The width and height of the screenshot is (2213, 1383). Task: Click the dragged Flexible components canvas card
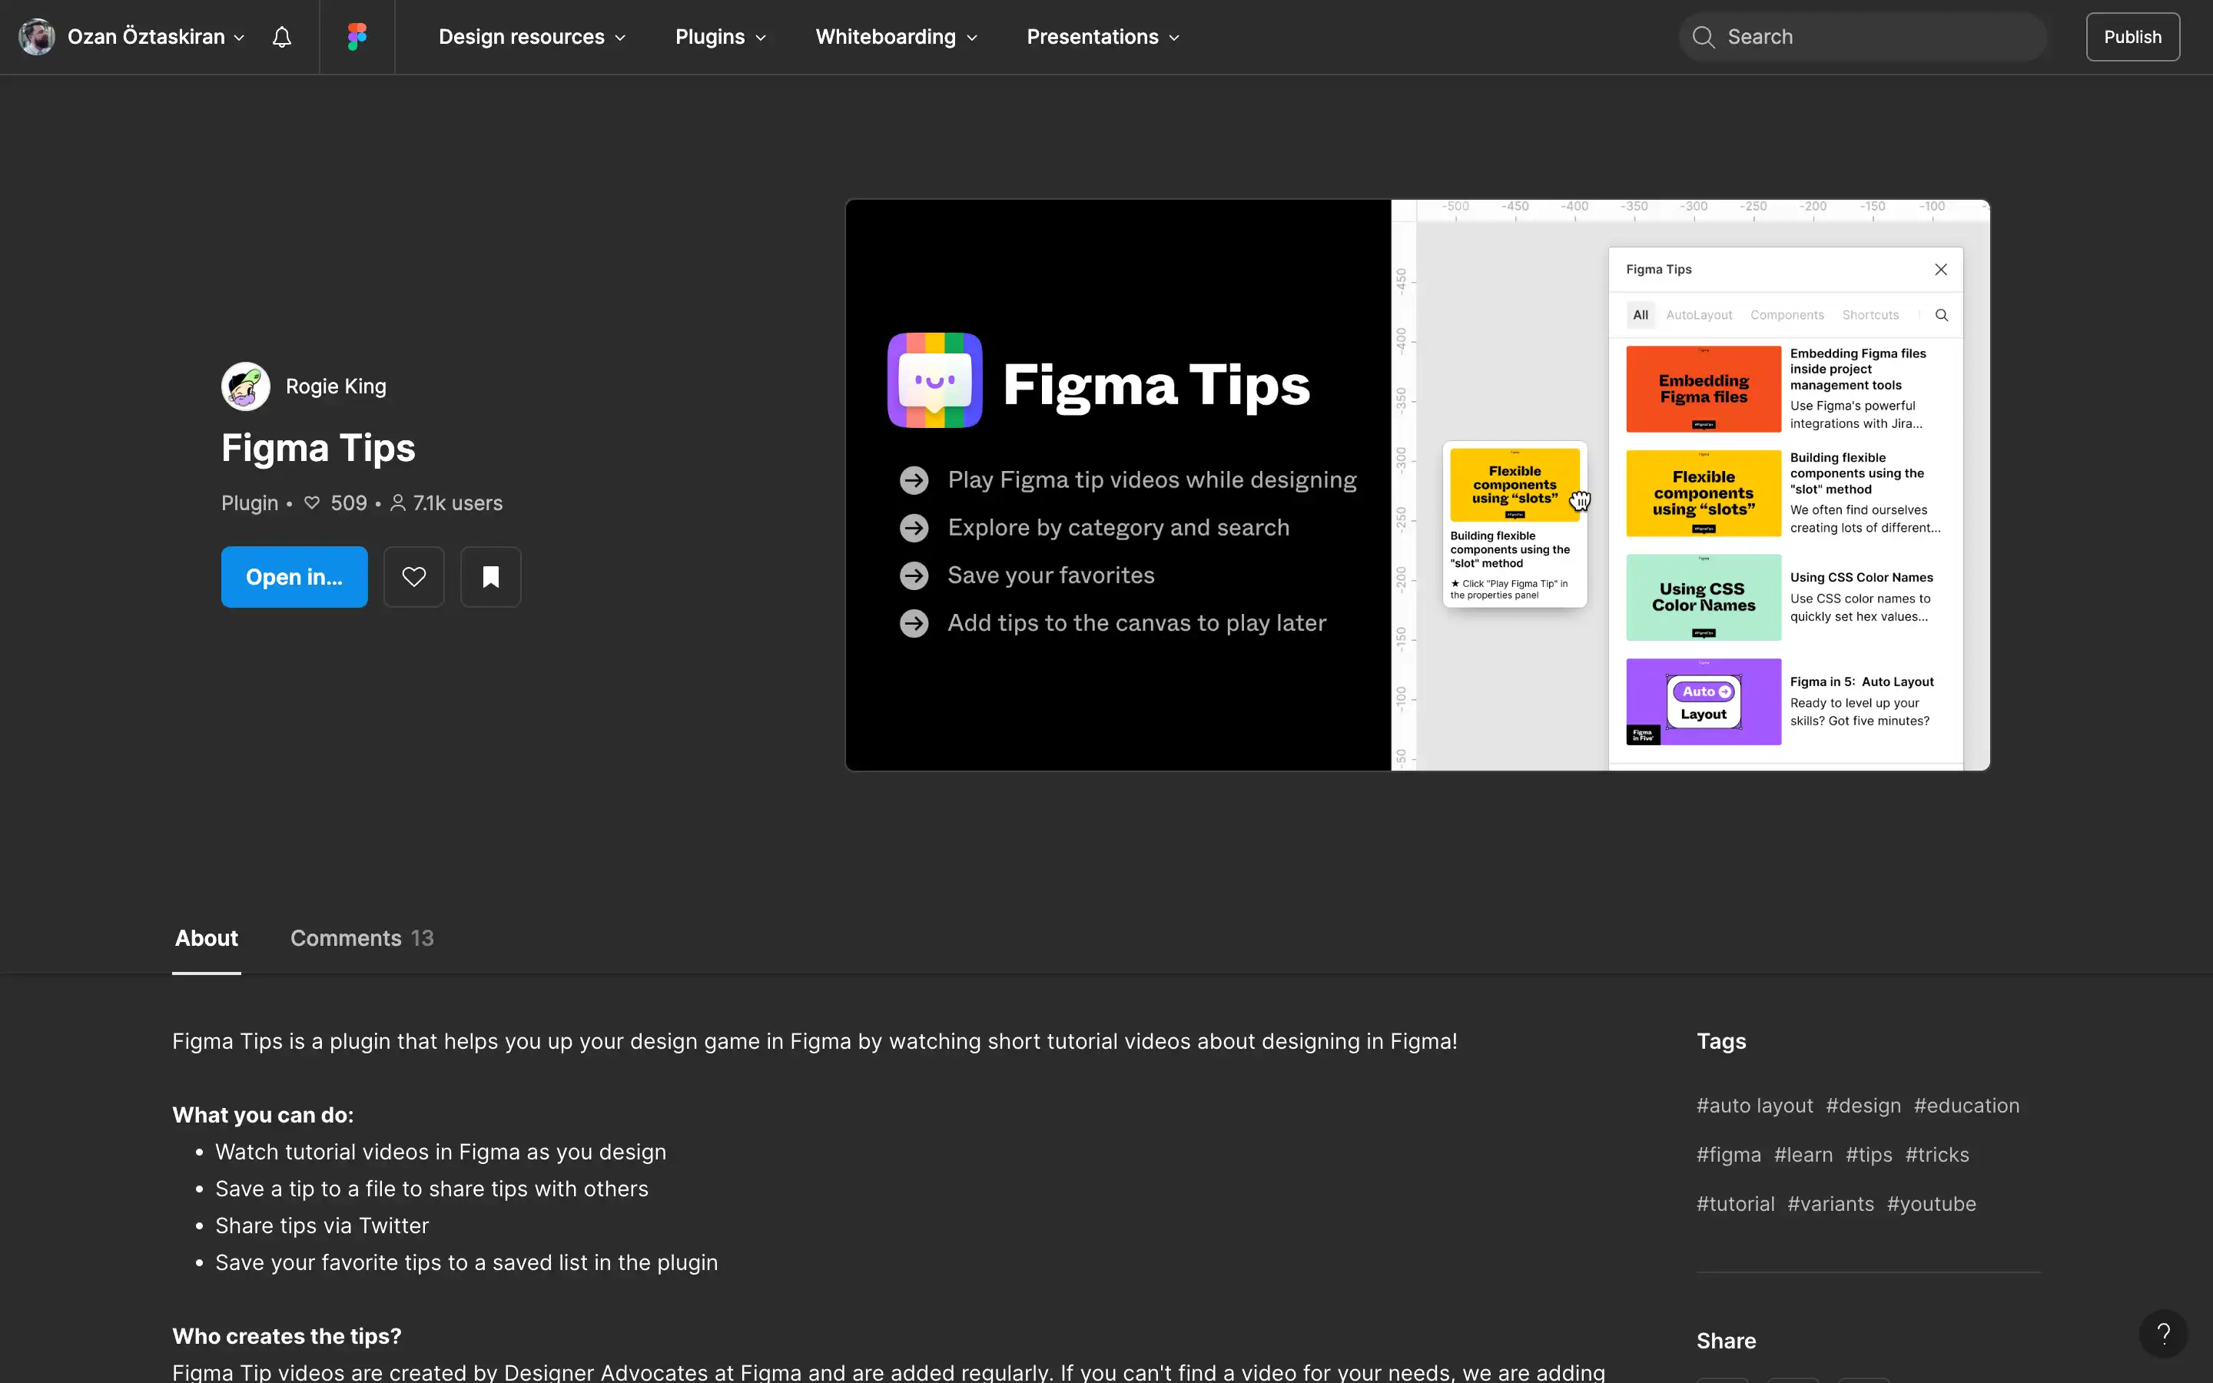(x=1515, y=525)
